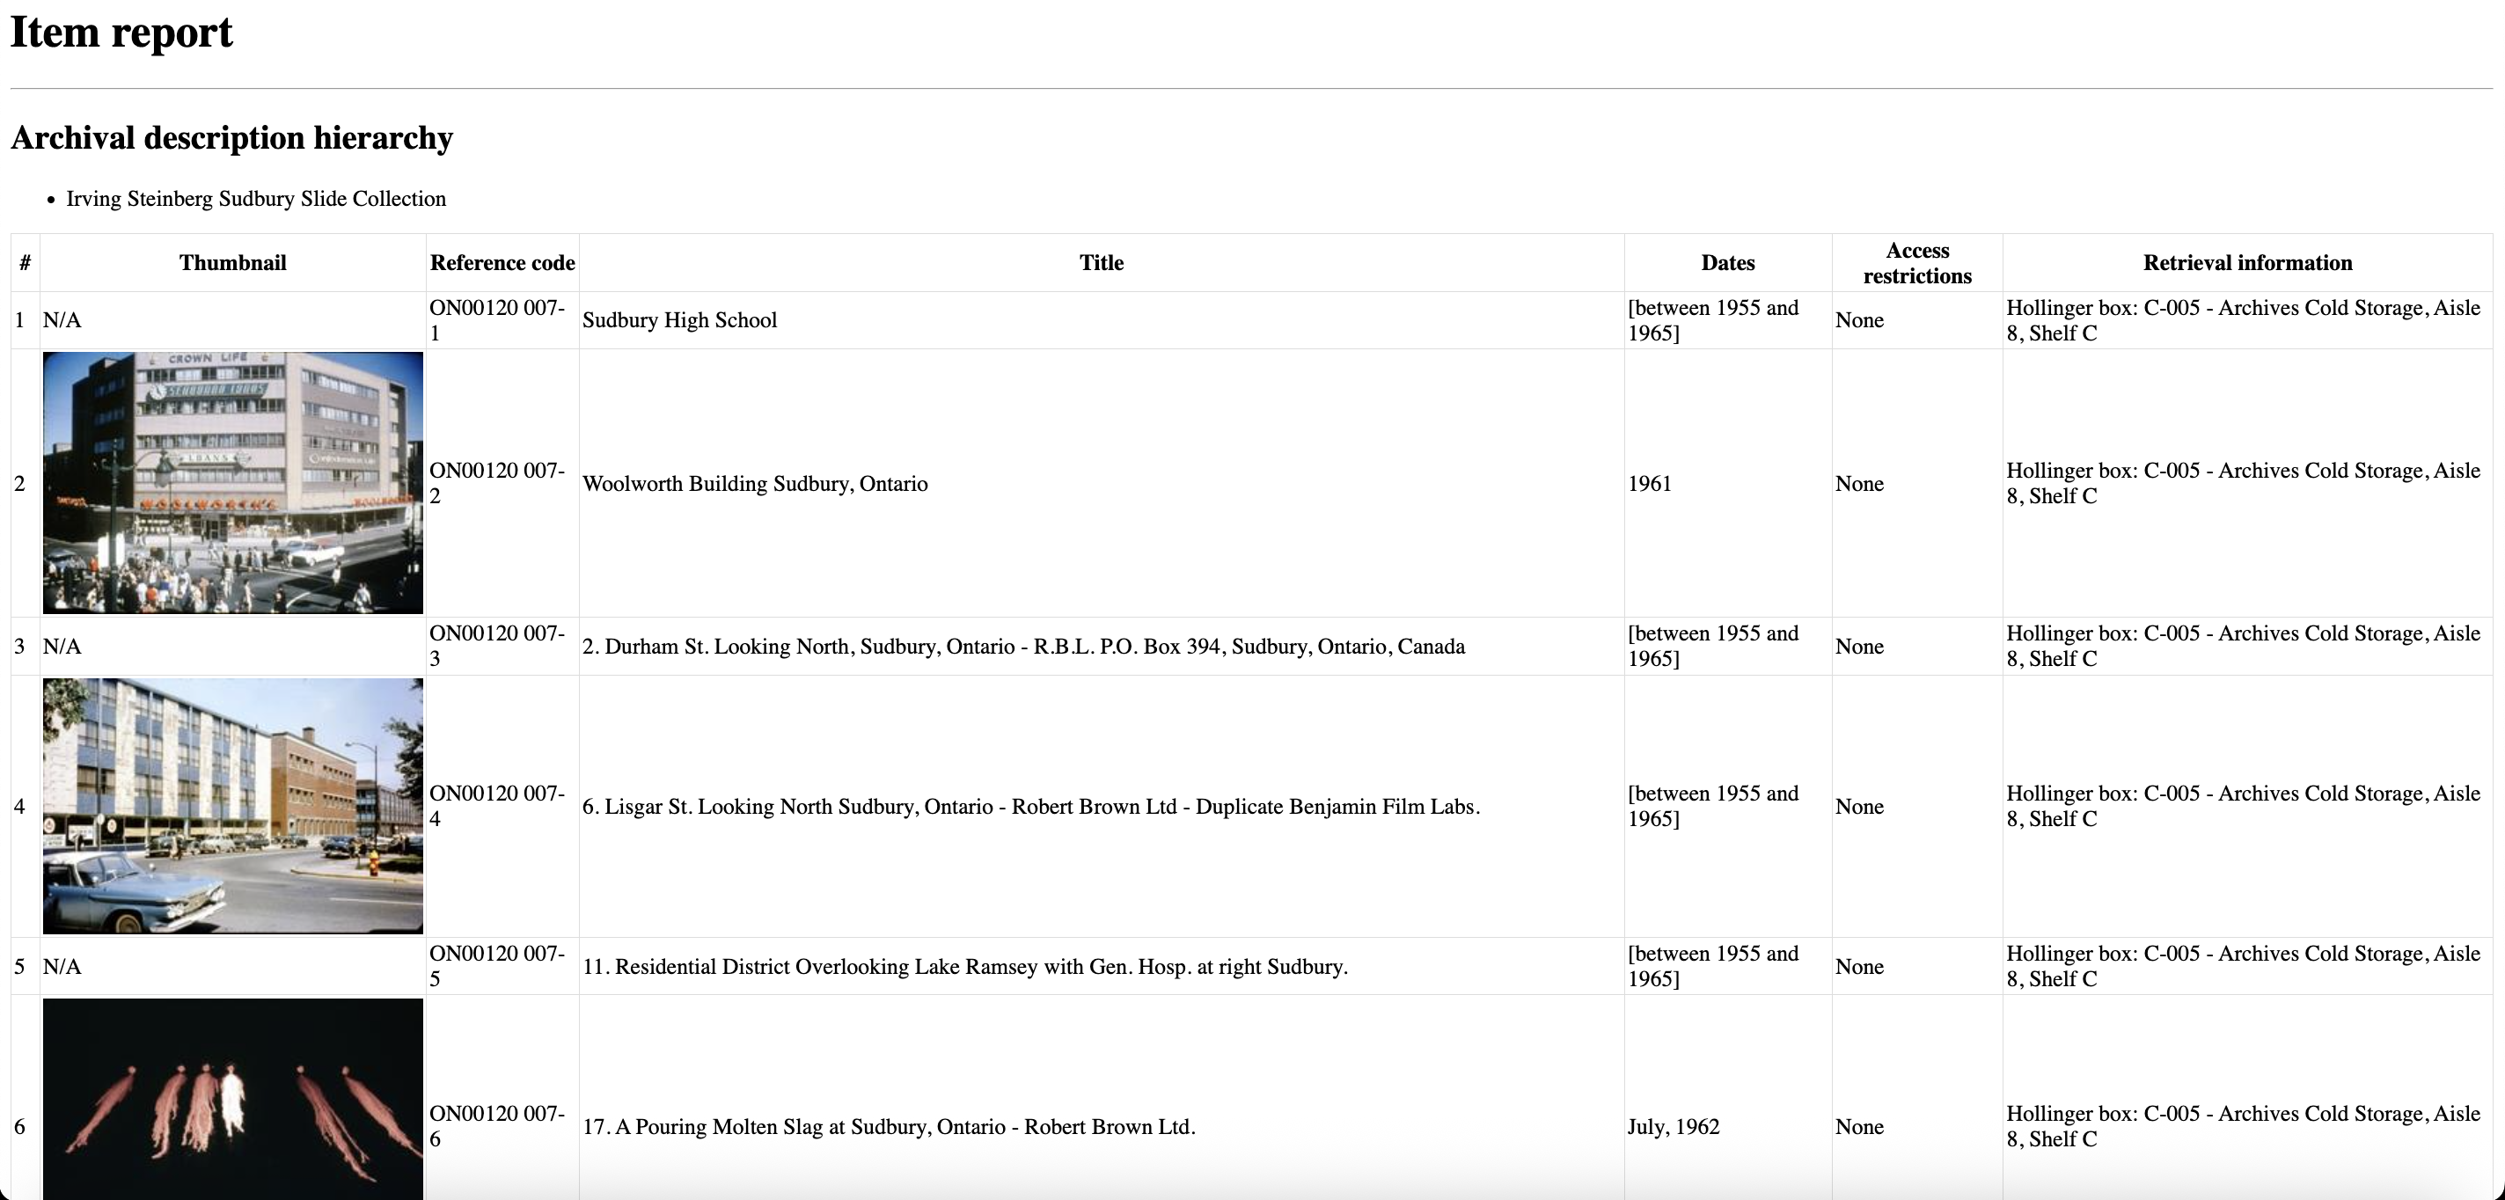The height and width of the screenshot is (1200, 2505).
Task: Click the Thumbnail column header
Action: pos(232,262)
